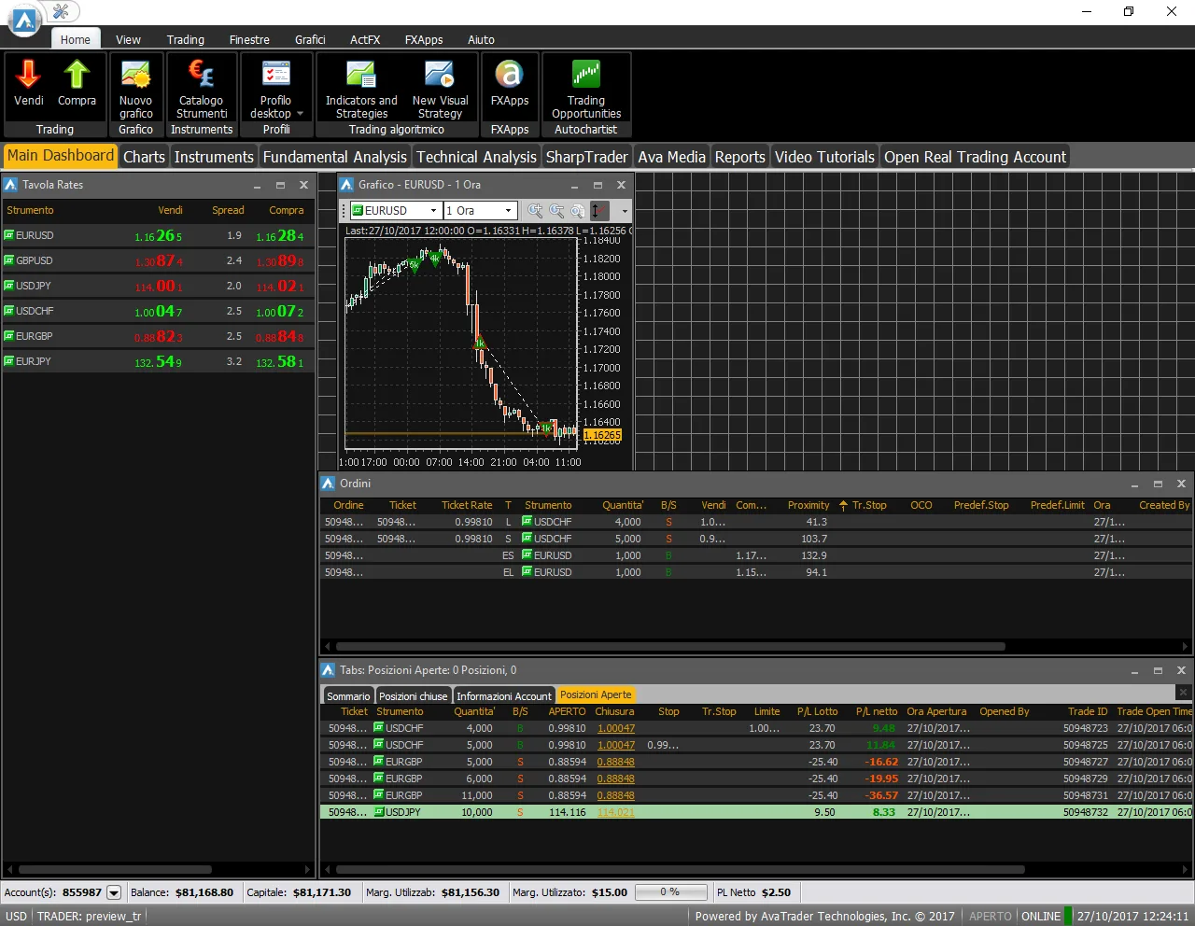The height and width of the screenshot is (926, 1195).
Task: Zoom in on the EURUSD chart
Action: (x=535, y=211)
